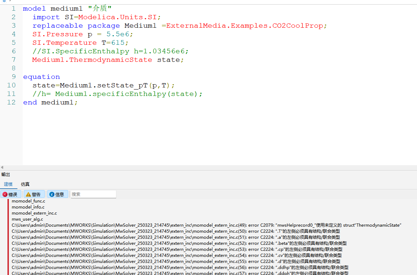Select output line mws_user_alg.c
Screen dimensions: 417x275
pyautogui.click(x=27, y=220)
